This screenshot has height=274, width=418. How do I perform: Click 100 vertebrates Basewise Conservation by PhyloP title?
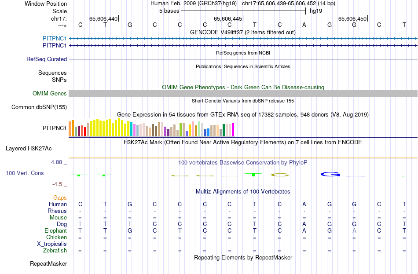click(x=243, y=163)
